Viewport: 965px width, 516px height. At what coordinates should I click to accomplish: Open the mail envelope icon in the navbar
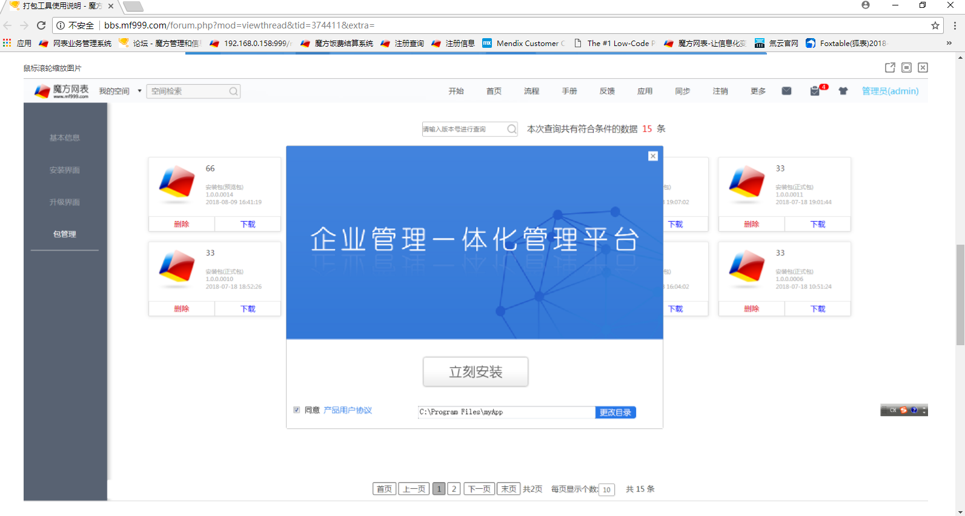[x=786, y=91]
